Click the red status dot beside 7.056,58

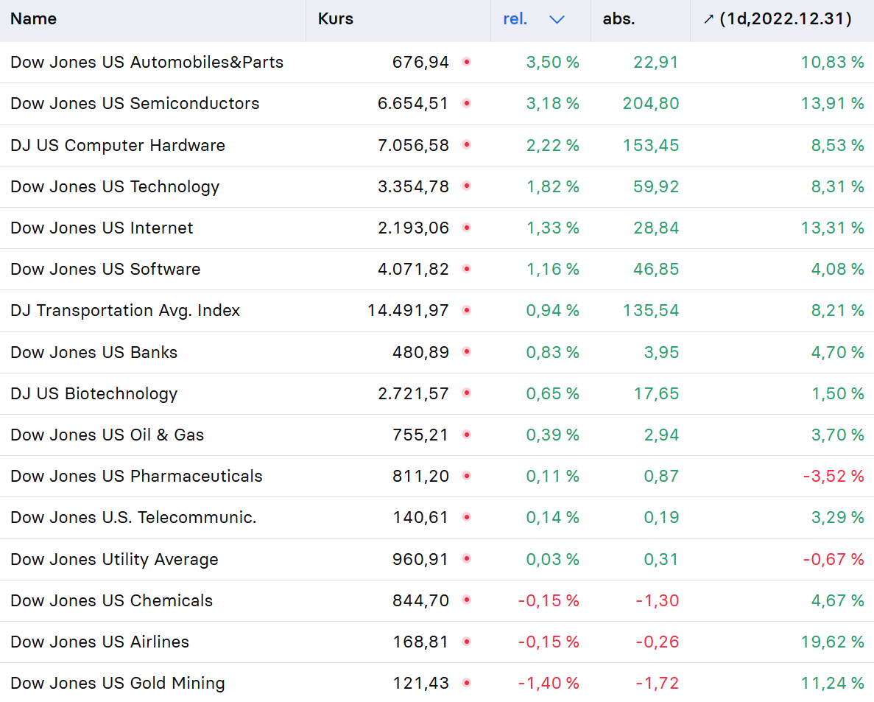(467, 144)
